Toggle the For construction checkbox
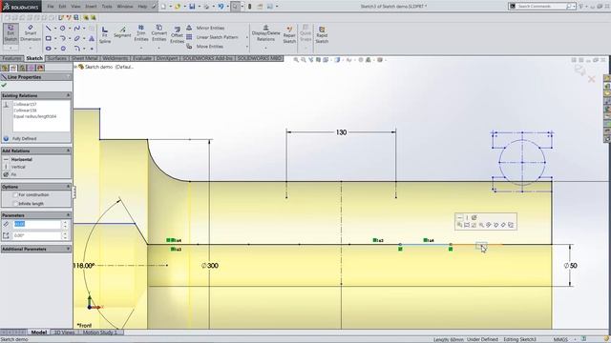Image resolution: width=611 pixels, height=343 pixels. (x=15, y=194)
